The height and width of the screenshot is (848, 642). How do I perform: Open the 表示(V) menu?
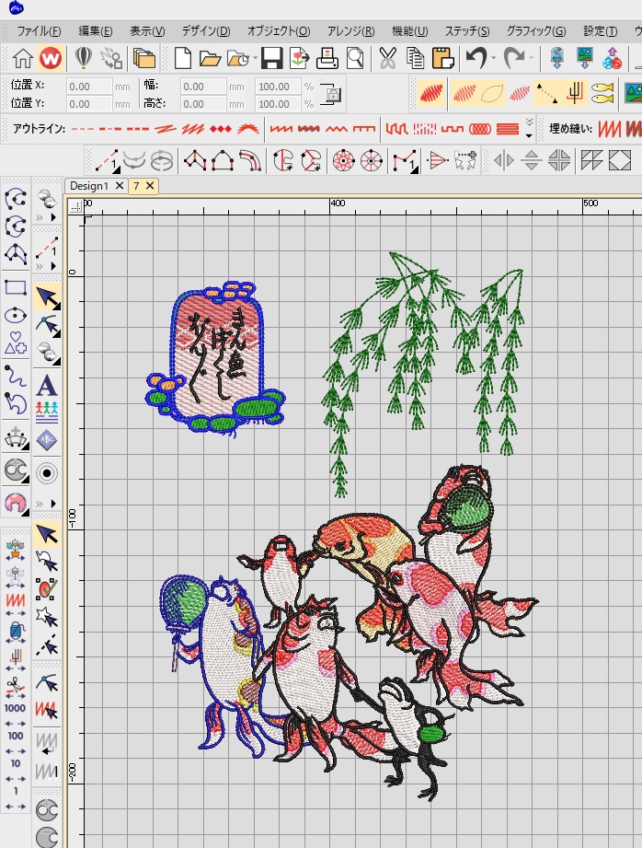pyautogui.click(x=147, y=30)
